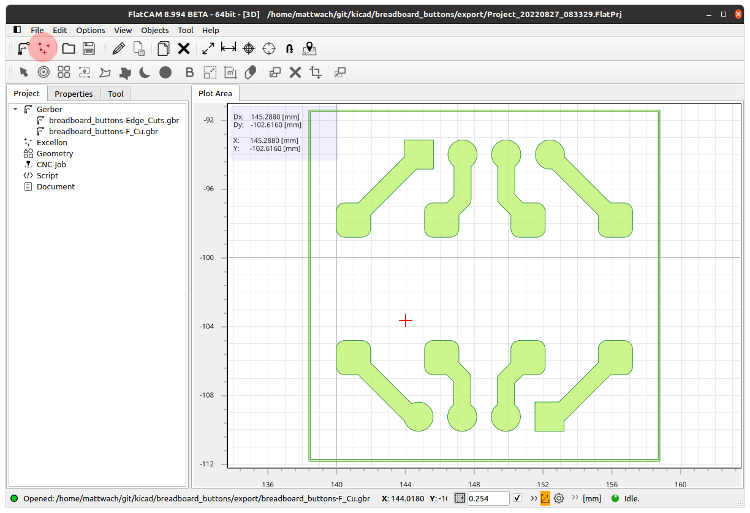This screenshot has width=750, height=513.
Task: Open a project with the folder icon
Action: click(69, 48)
